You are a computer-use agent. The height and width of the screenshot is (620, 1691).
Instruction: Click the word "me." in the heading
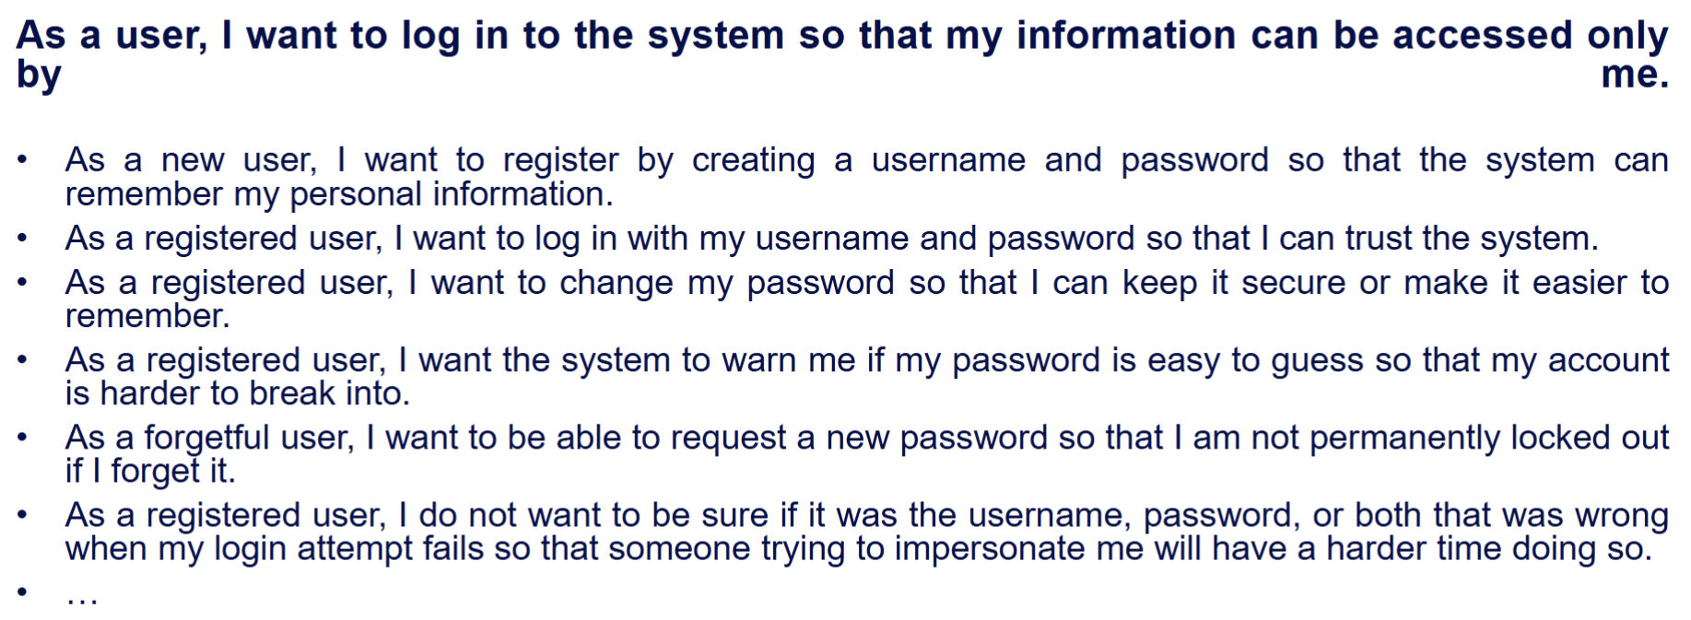pos(1635,75)
